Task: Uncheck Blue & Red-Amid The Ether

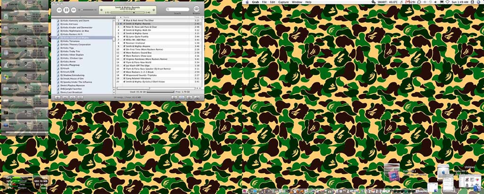Action: (x=124, y=20)
